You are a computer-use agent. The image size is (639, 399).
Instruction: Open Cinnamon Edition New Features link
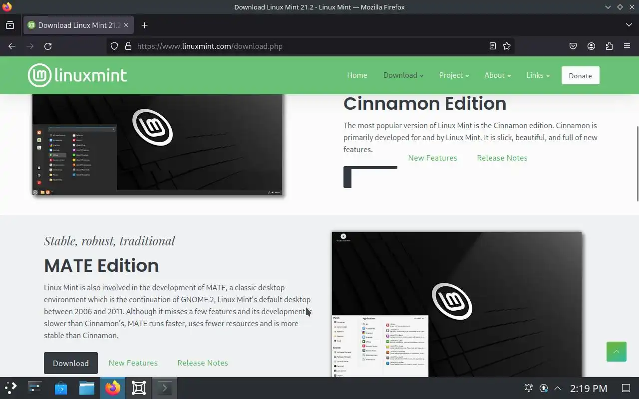pyautogui.click(x=432, y=158)
